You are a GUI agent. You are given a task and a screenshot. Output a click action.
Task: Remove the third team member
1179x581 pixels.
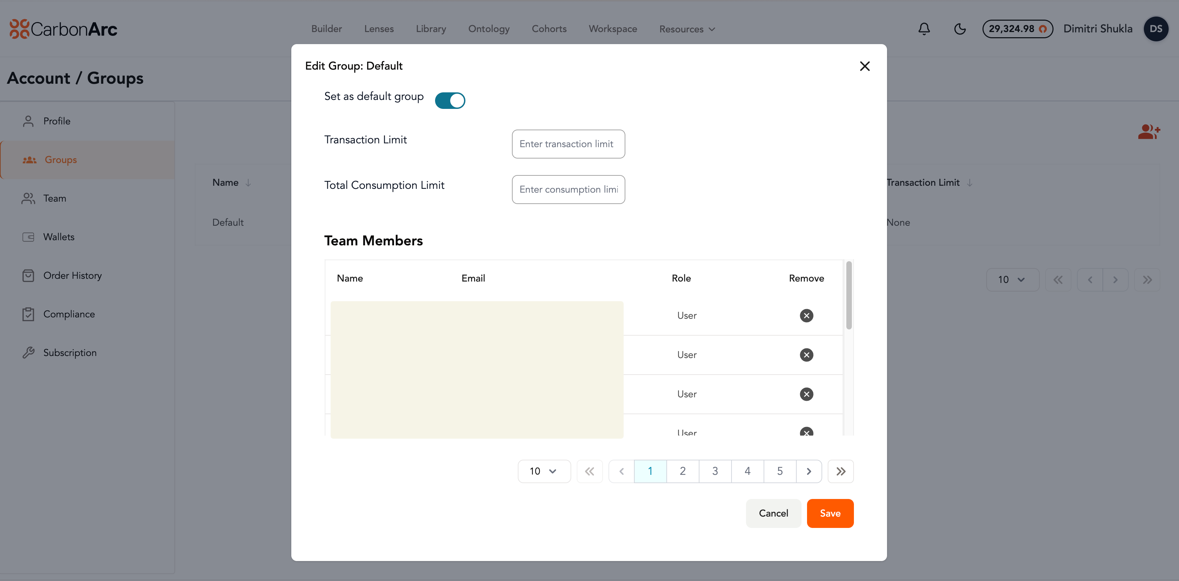(x=806, y=394)
